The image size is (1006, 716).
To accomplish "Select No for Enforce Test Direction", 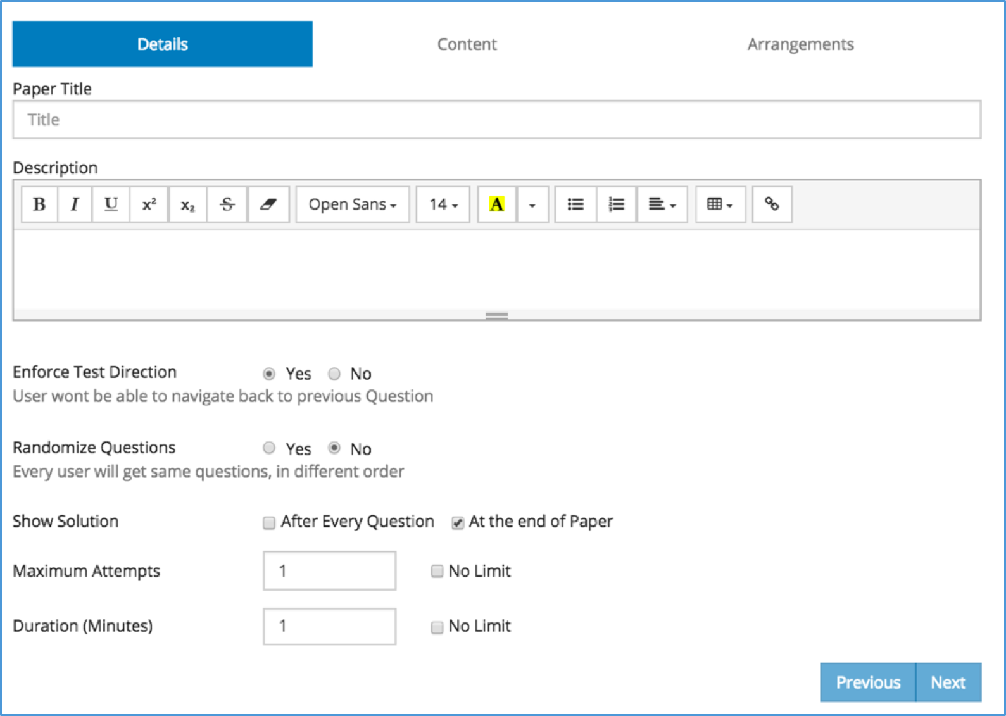I will point(334,374).
